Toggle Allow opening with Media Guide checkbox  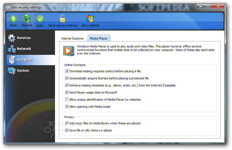67,106
